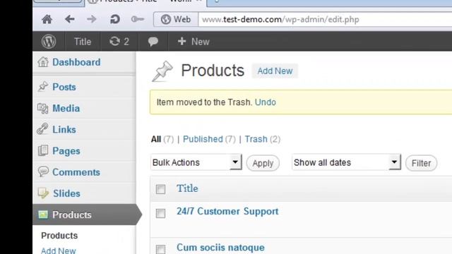This screenshot has width=452, height=254.
Task: Open the 24/7 Customer Support product
Action: 227,212
